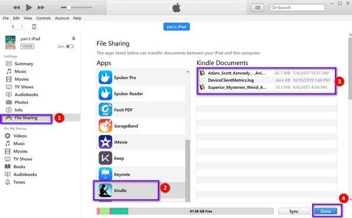Viewport: 352px width, 218px height.
Task: Open the Controls menu
Action: [x=43, y=18]
